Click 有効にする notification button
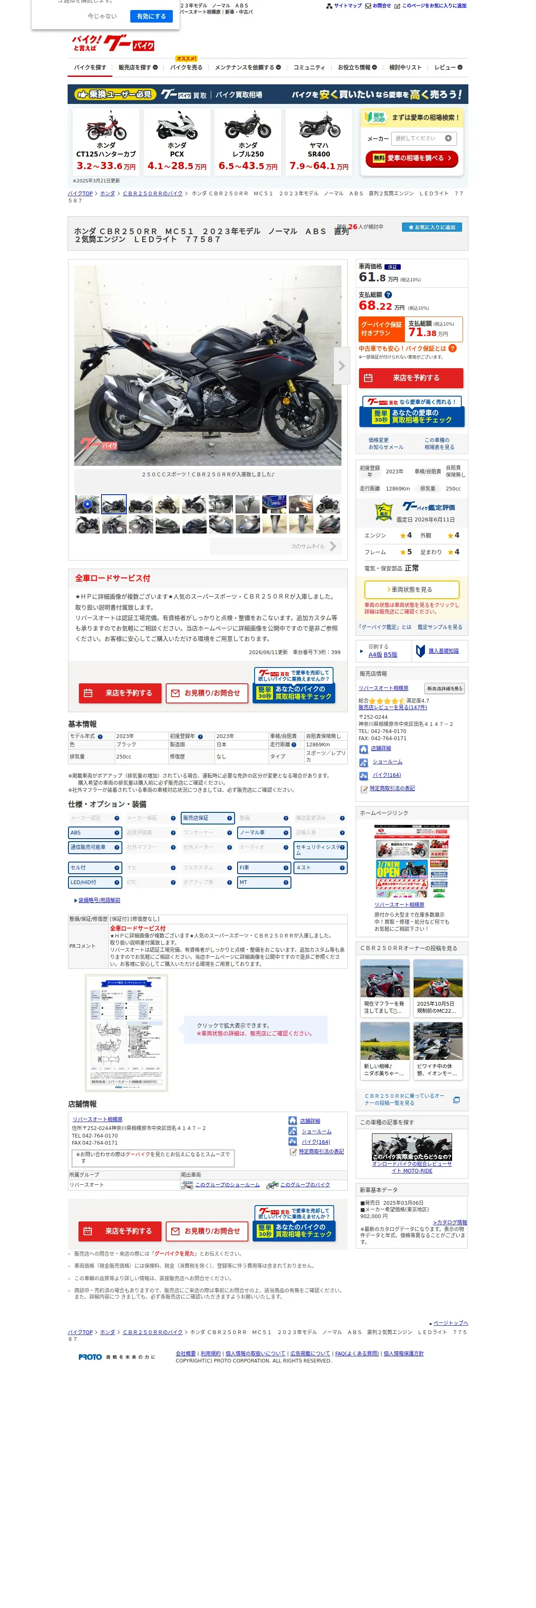The width and height of the screenshot is (536, 1608). (x=151, y=16)
